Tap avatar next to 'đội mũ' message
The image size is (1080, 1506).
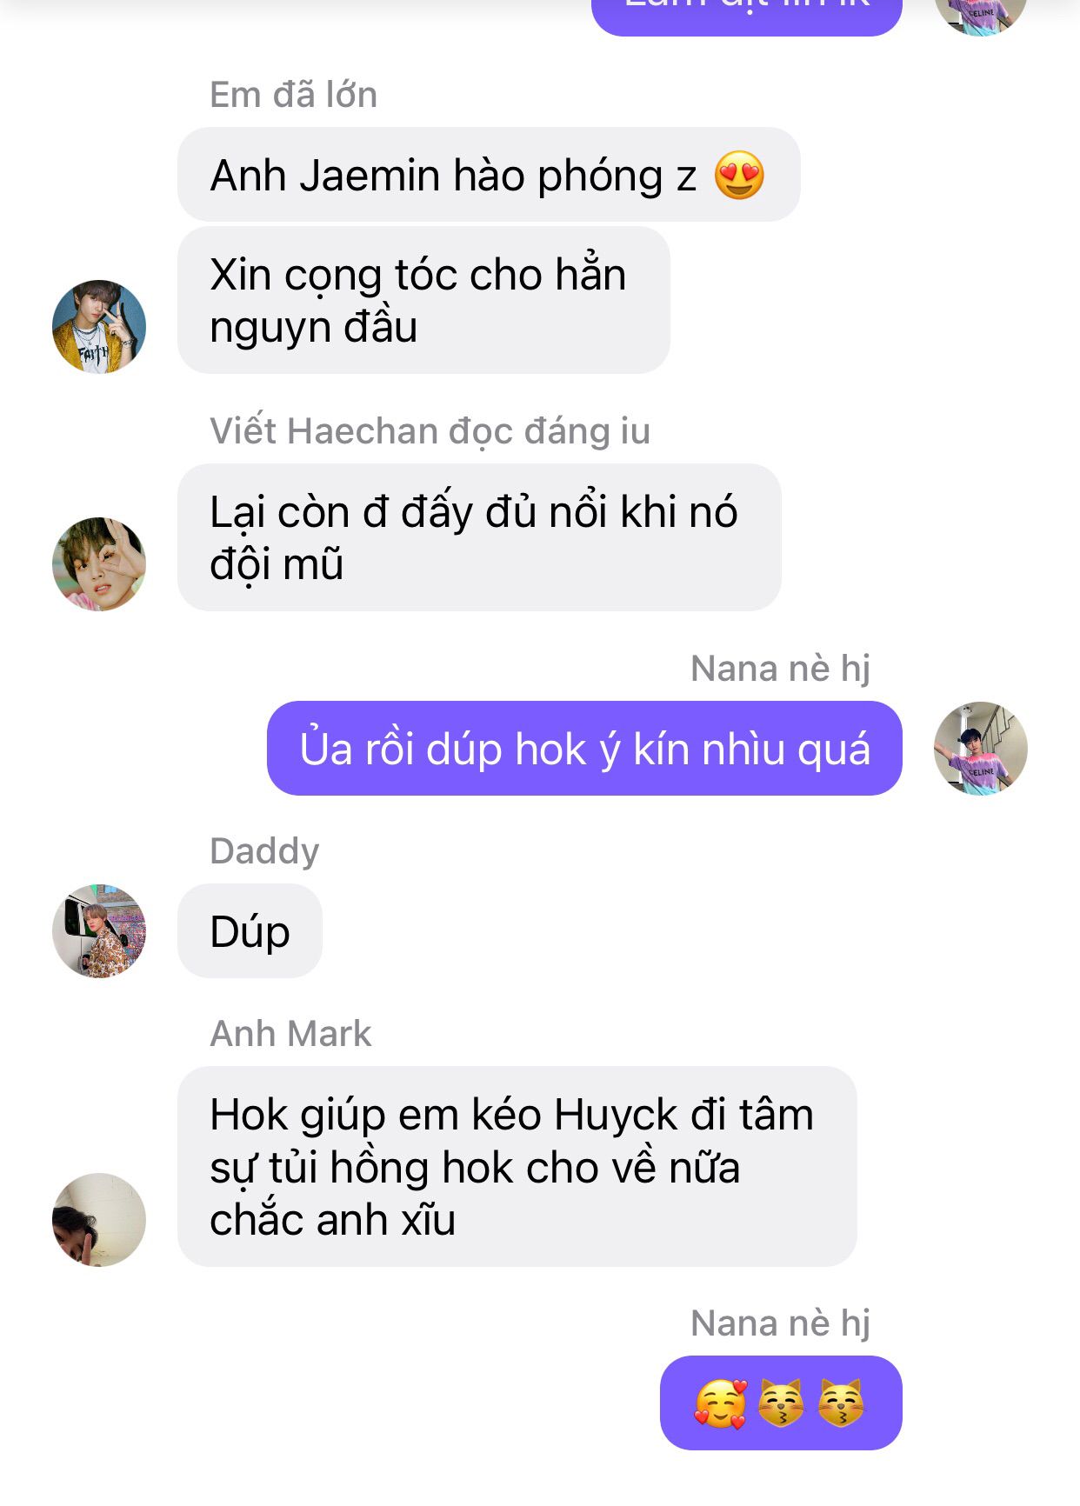[x=99, y=564]
